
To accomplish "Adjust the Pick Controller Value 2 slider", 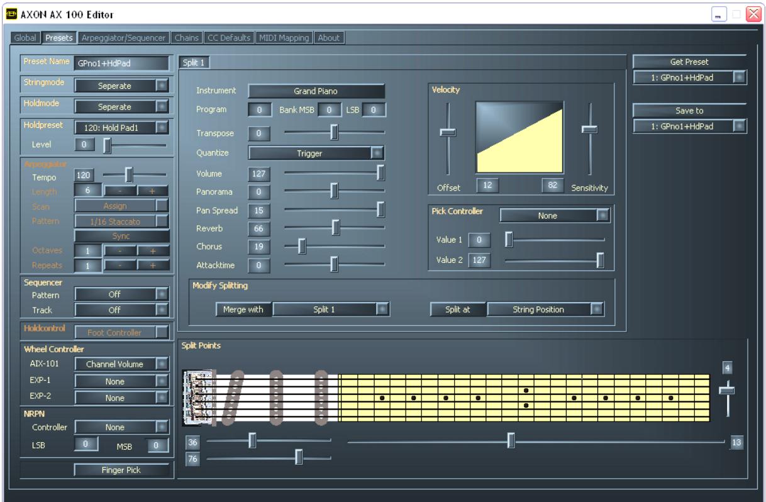I will [555, 260].
